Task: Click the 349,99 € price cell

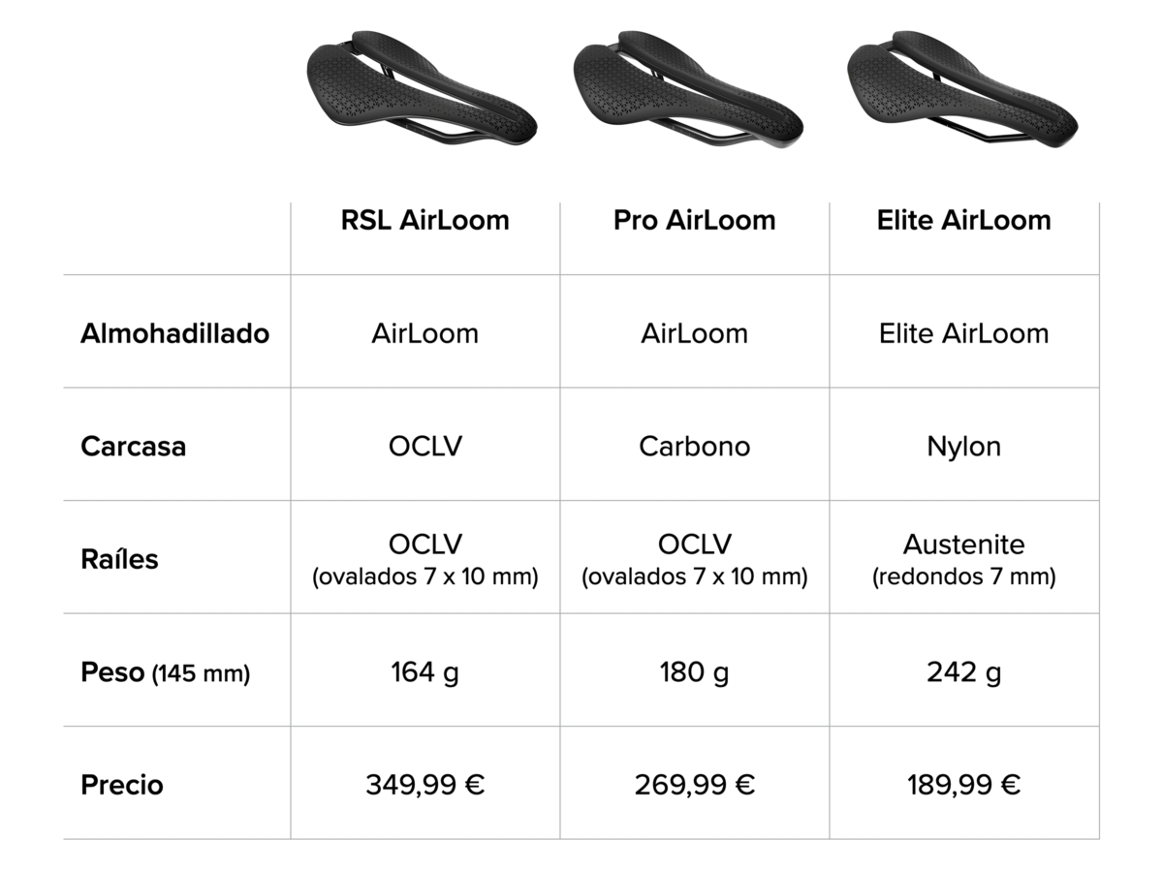Action: (x=424, y=785)
